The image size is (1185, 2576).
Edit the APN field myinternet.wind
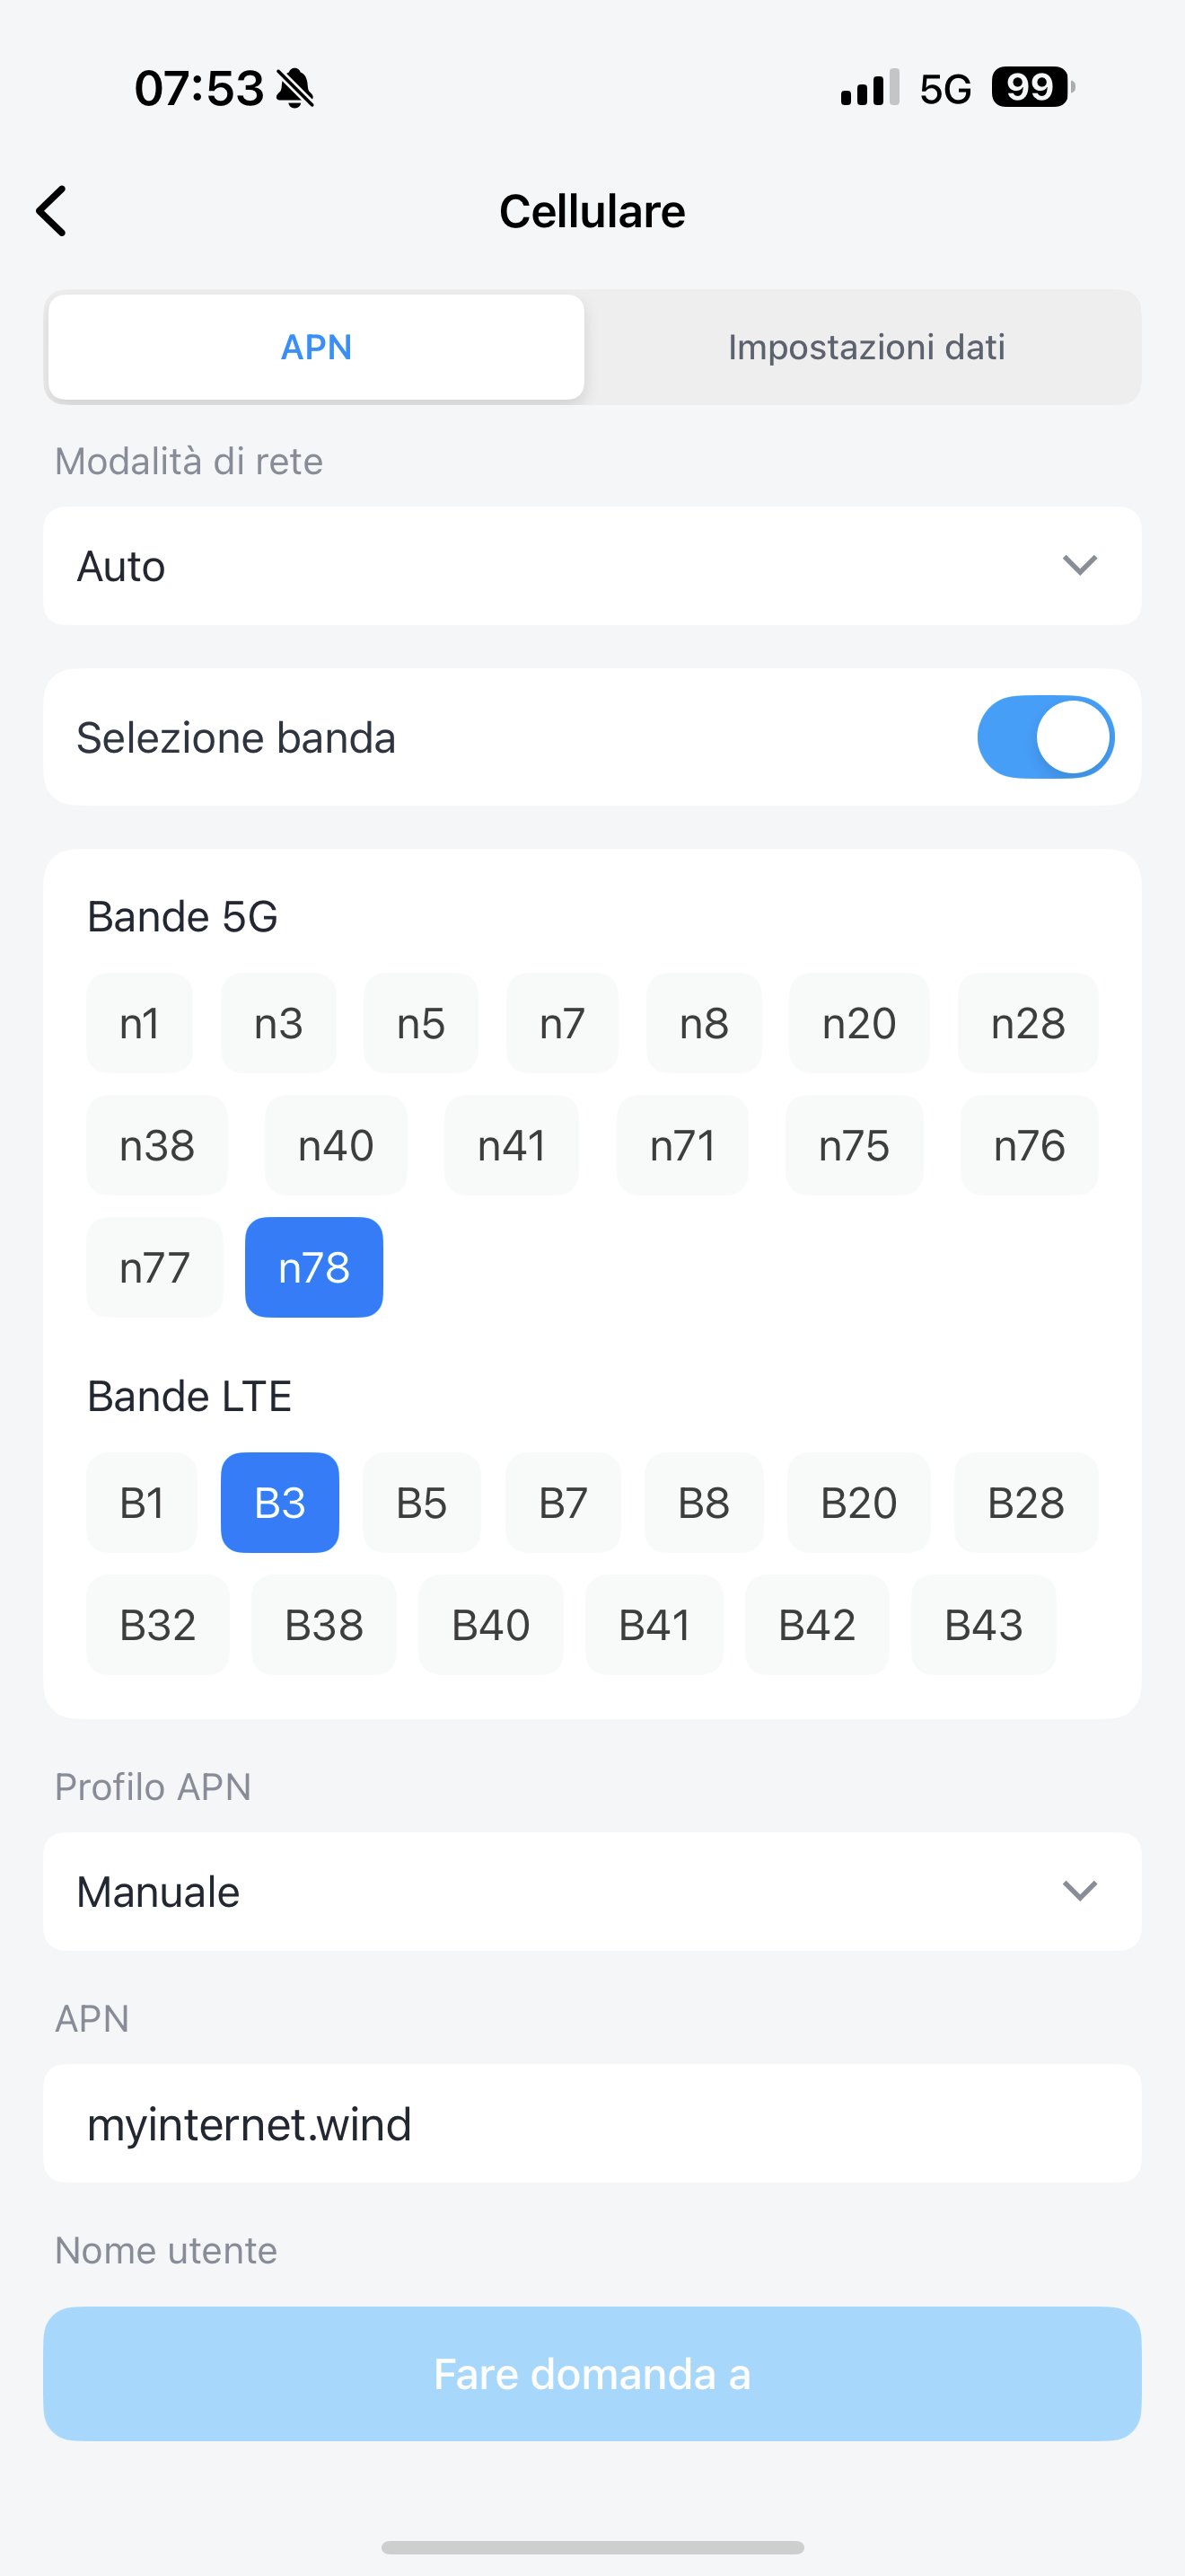(592, 2124)
